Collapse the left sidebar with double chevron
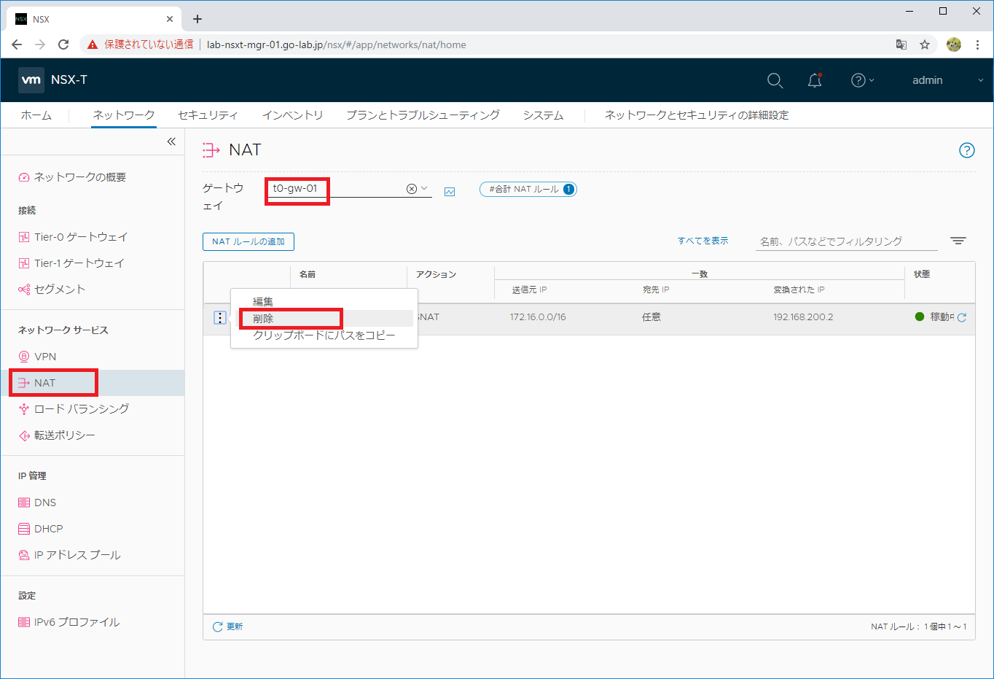 click(x=171, y=141)
